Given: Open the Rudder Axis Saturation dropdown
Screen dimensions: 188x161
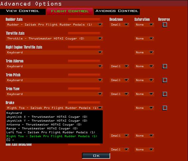Looking at the screenshot, I should pyautogui.click(x=144, y=25).
